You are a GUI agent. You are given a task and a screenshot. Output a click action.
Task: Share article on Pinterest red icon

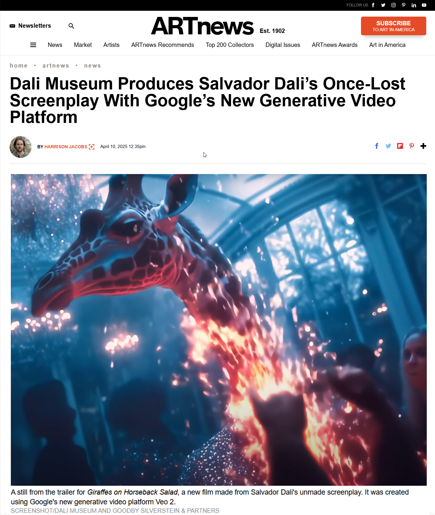pyautogui.click(x=411, y=146)
